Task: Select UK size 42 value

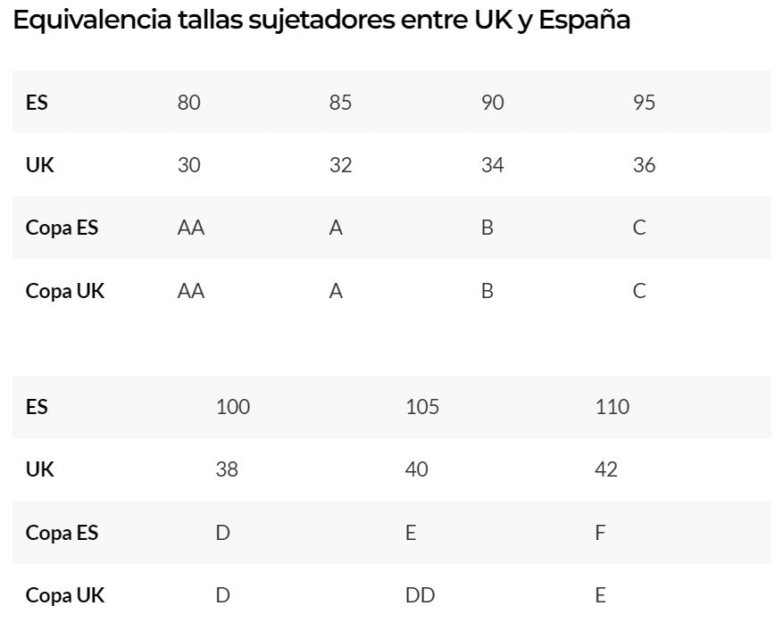Action: (x=606, y=469)
